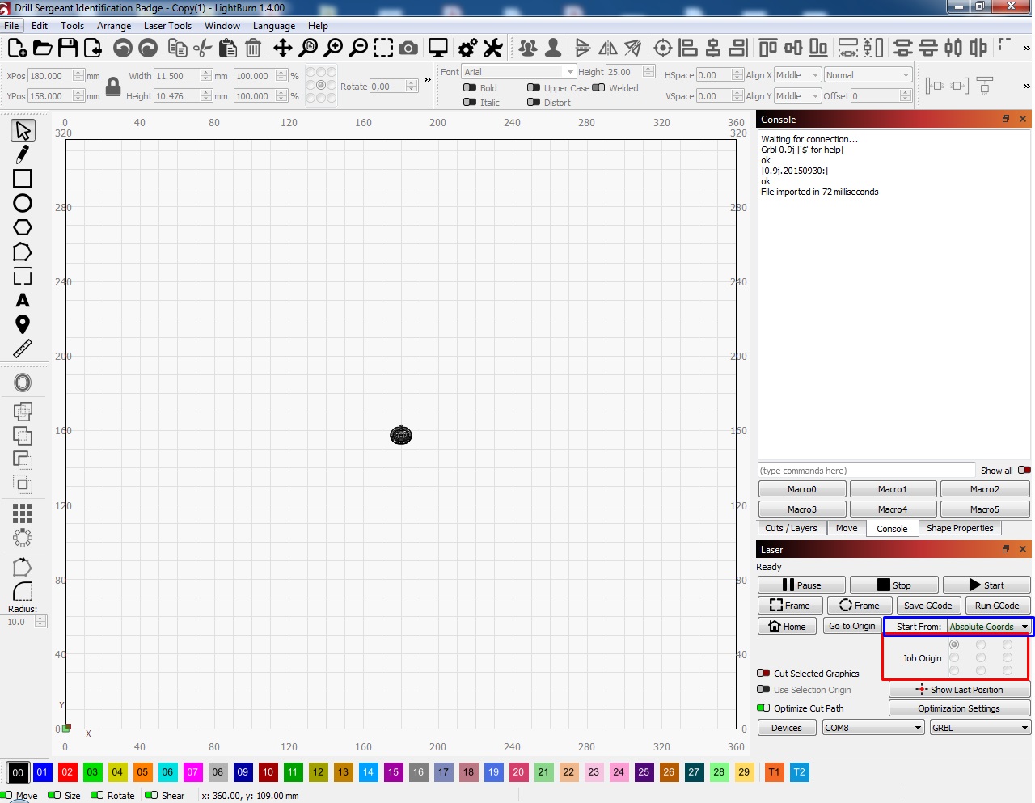Viewport: 1035px width, 803px height.
Task: Pick the Ellipse drawing tool
Action: [23, 203]
